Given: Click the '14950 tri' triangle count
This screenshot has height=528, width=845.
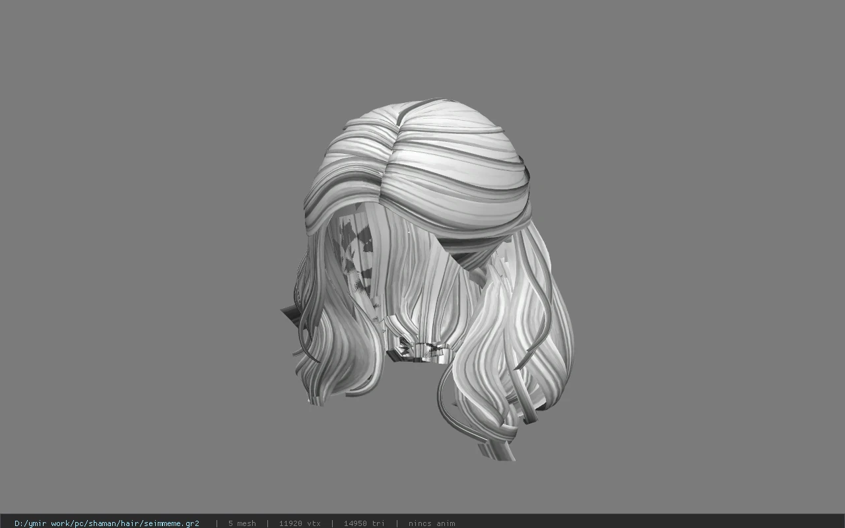Looking at the screenshot, I should point(364,523).
